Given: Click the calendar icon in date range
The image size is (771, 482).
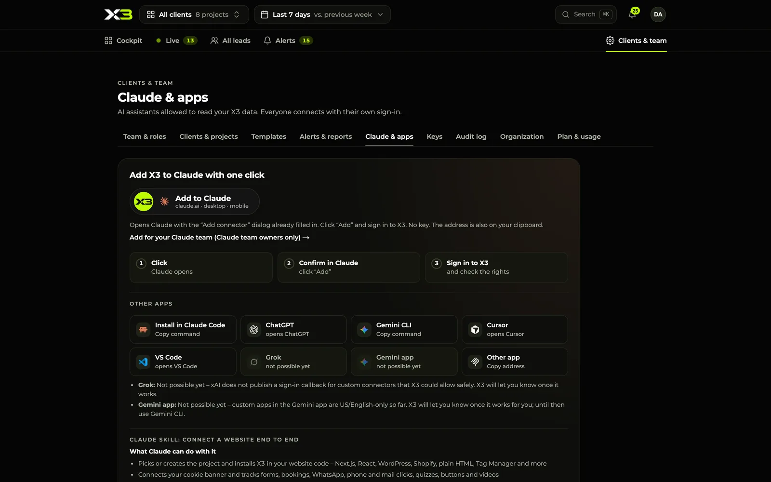Looking at the screenshot, I should tap(265, 14).
